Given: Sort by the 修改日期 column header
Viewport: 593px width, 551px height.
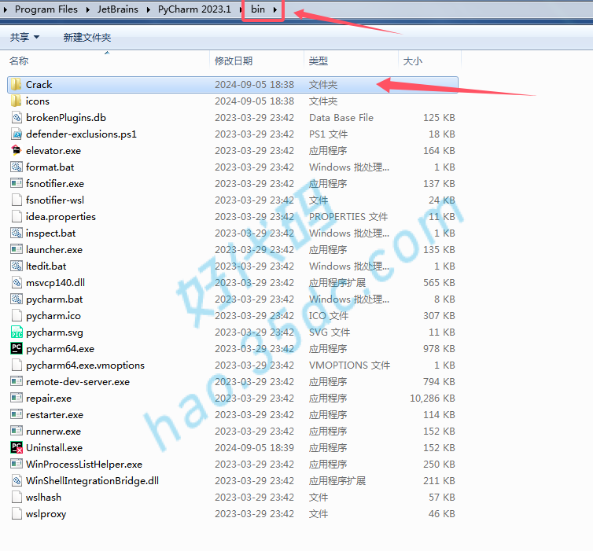Looking at the screenshot, I should pyautogui.click(x=234, y=61).
